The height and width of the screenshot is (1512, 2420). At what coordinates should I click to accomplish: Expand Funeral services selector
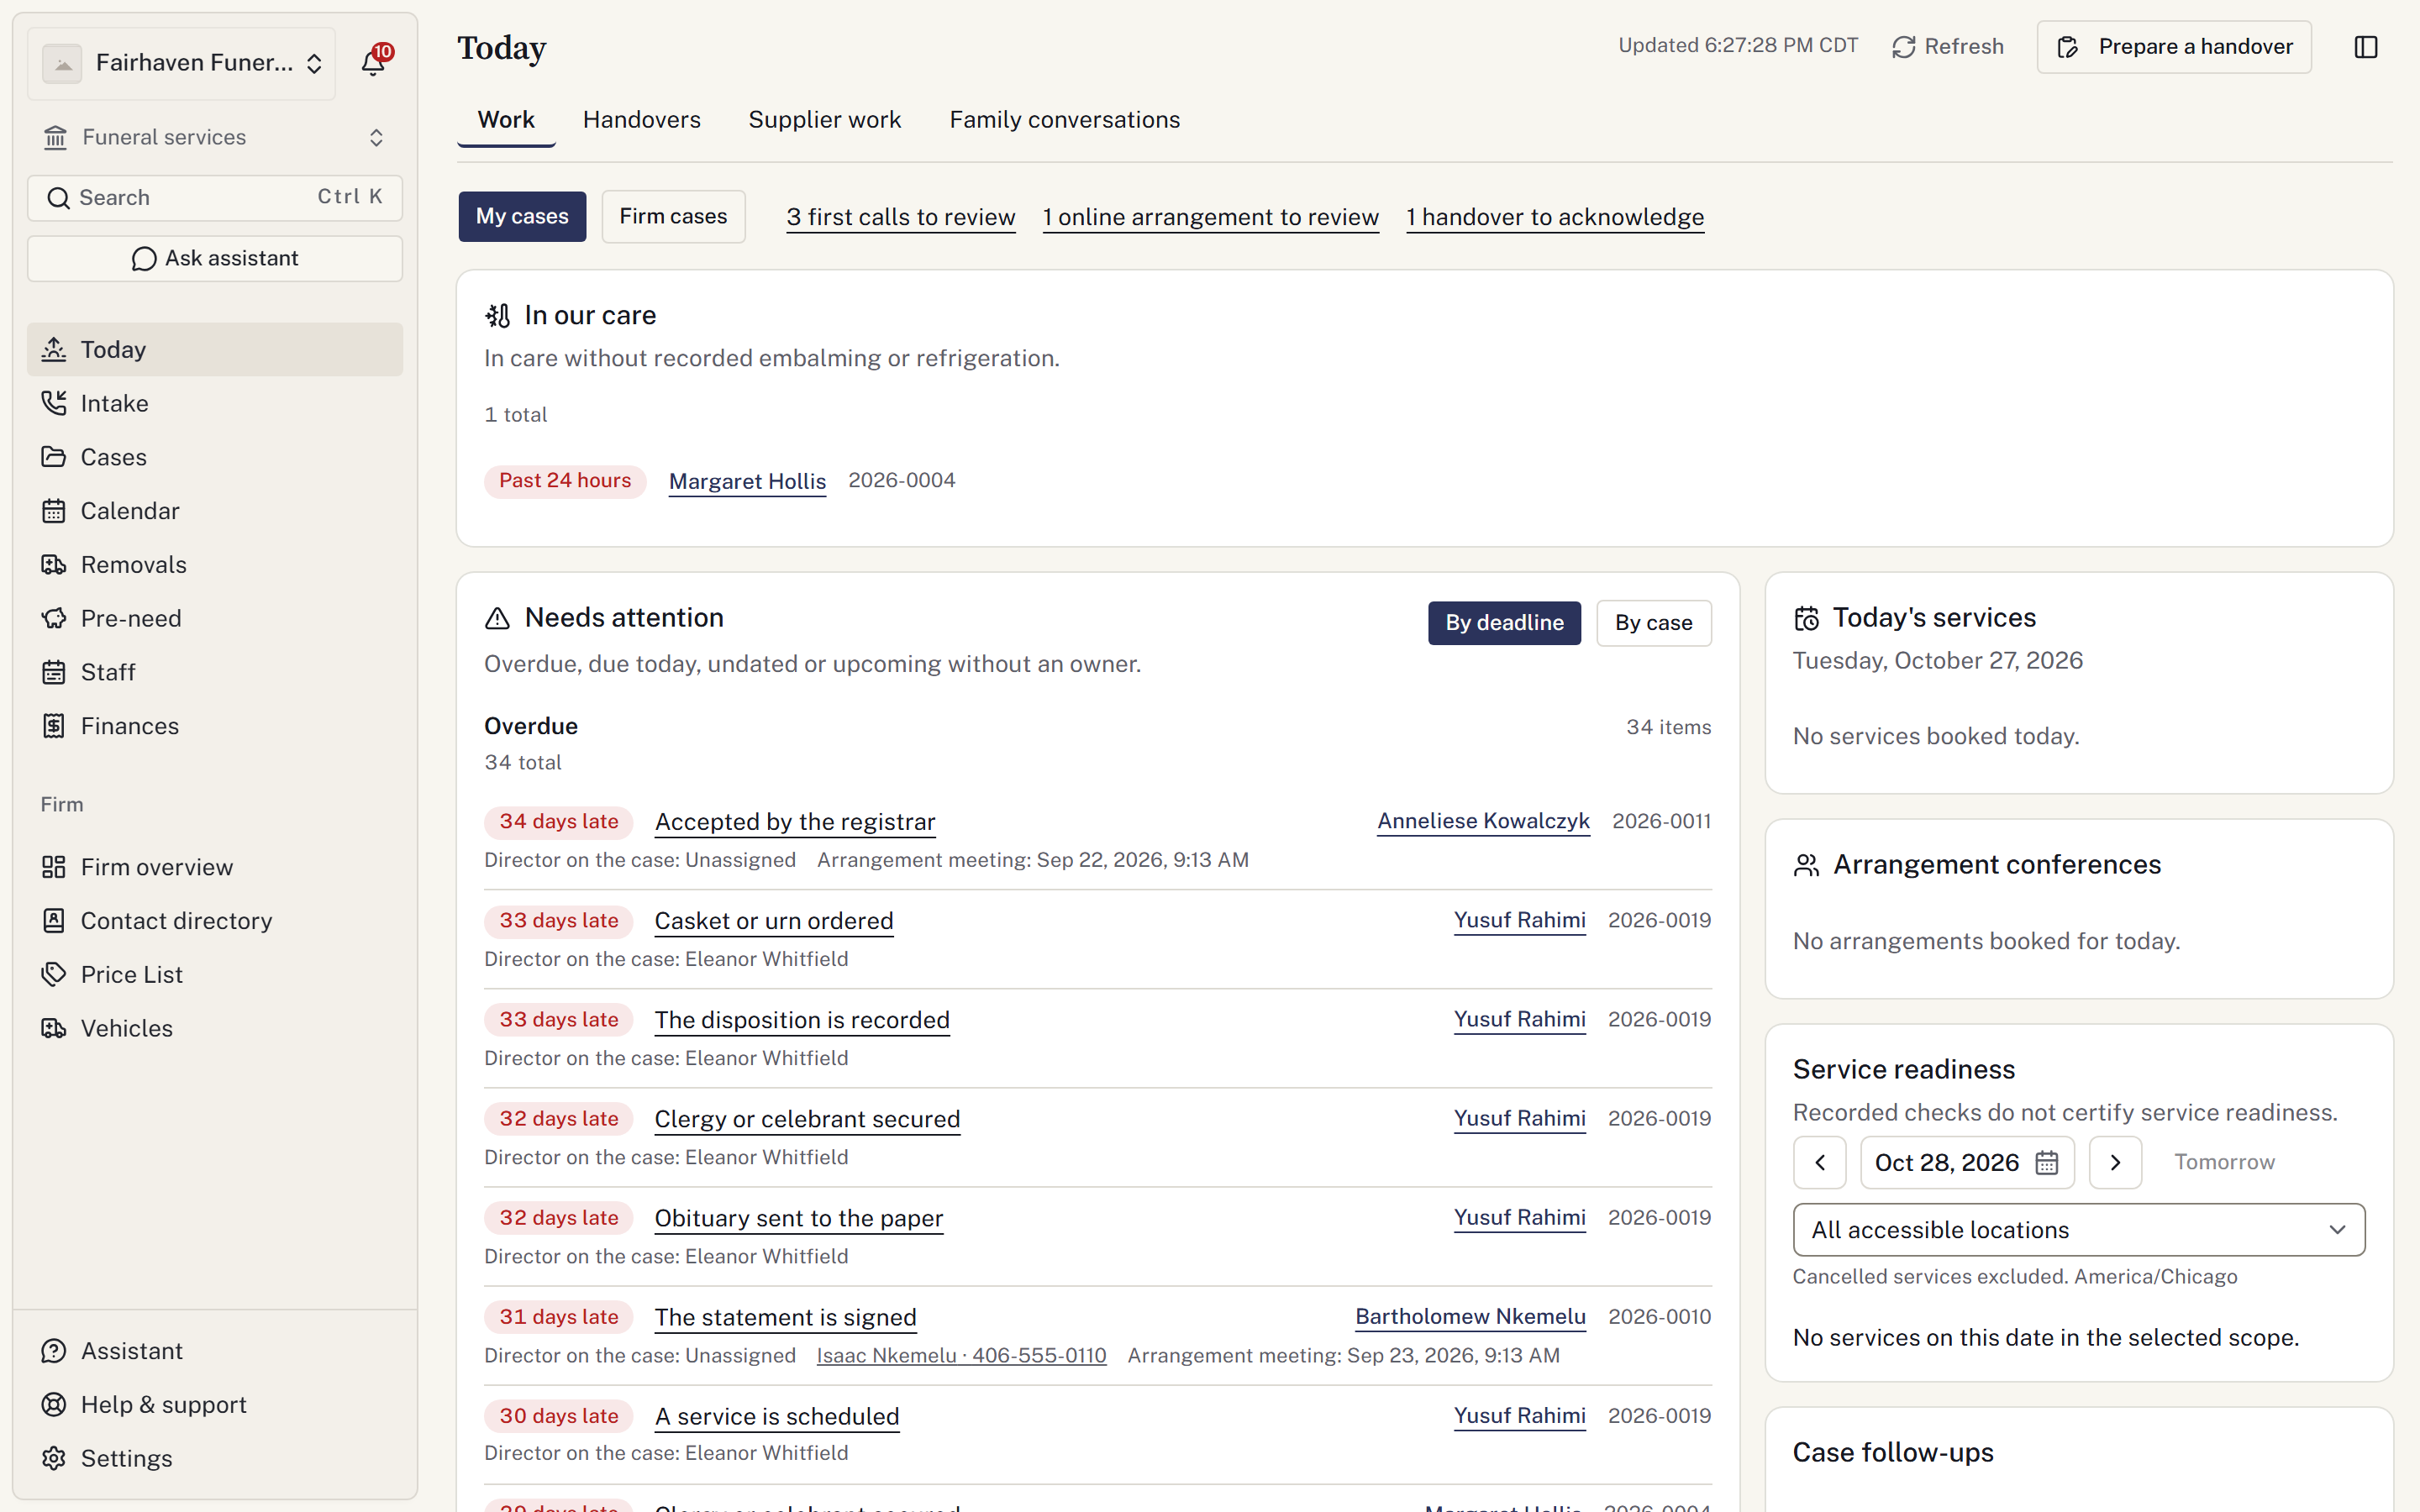pos(215,137)
